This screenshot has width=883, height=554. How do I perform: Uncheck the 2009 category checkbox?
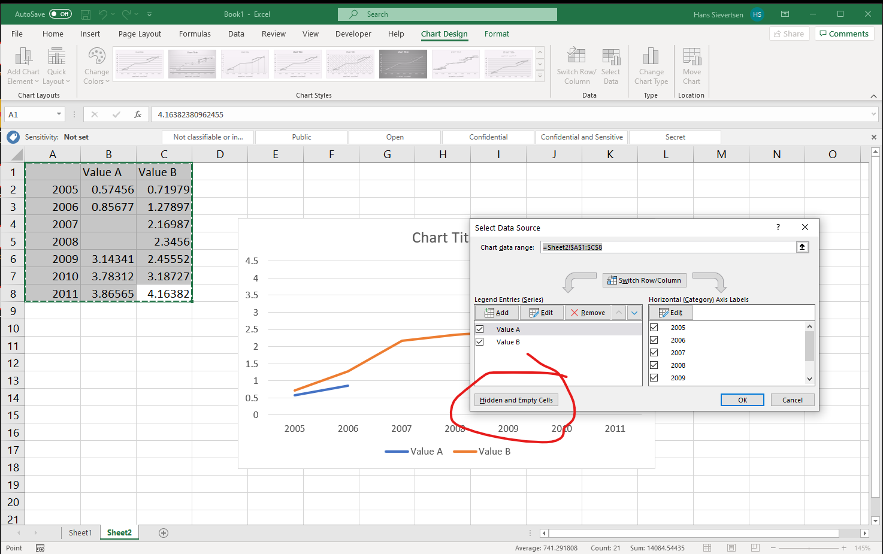point(654,377)
